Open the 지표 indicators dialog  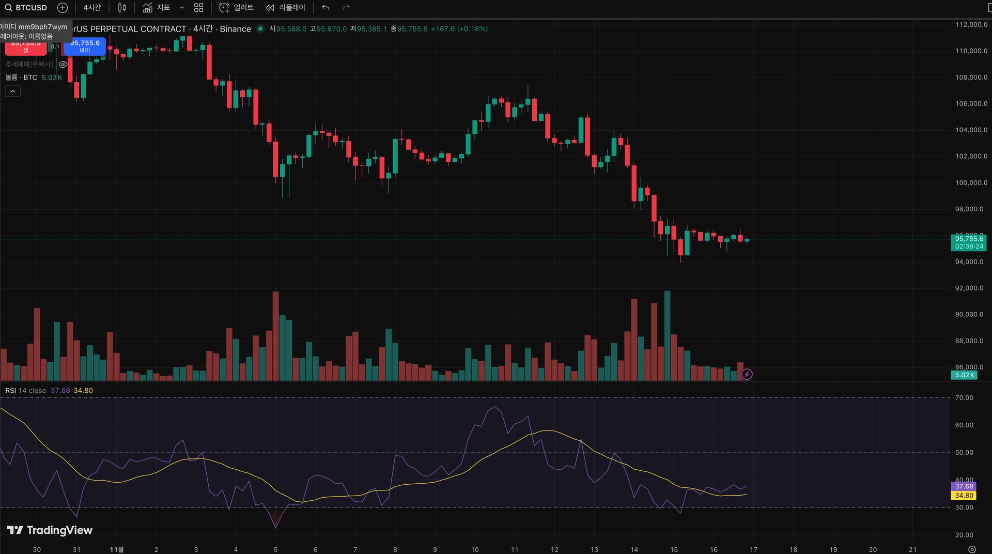point(156,8)
